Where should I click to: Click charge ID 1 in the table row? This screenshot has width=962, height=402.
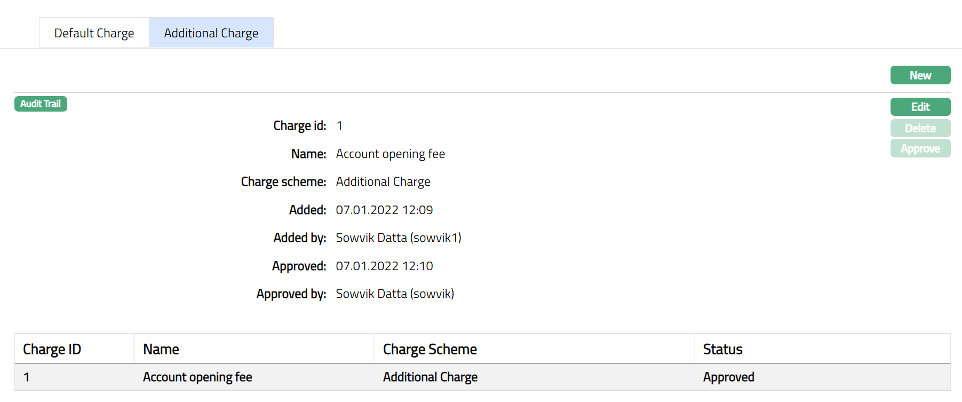27,377
